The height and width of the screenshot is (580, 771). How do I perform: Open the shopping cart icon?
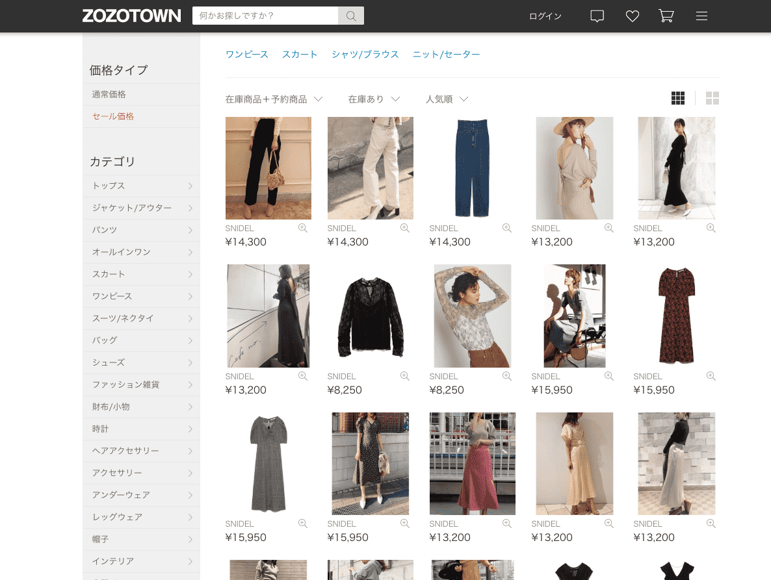(666, 16)
